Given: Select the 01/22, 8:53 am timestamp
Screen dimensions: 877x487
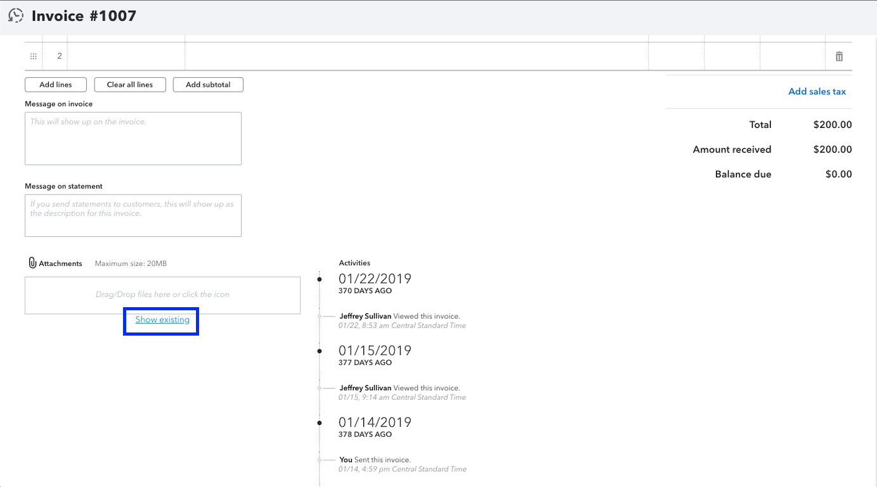Looking at the screenshot, I should [403, 326].
